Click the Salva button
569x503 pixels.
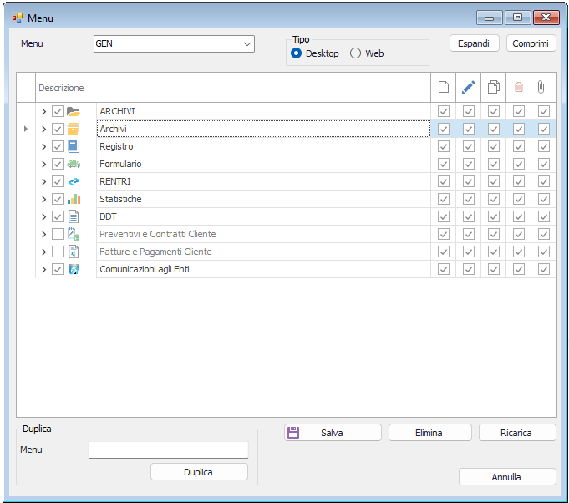(333, 433)
